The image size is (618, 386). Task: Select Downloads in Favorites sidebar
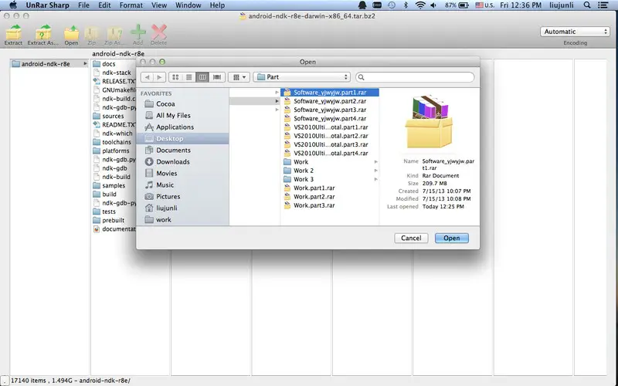[x=172, y=162]
